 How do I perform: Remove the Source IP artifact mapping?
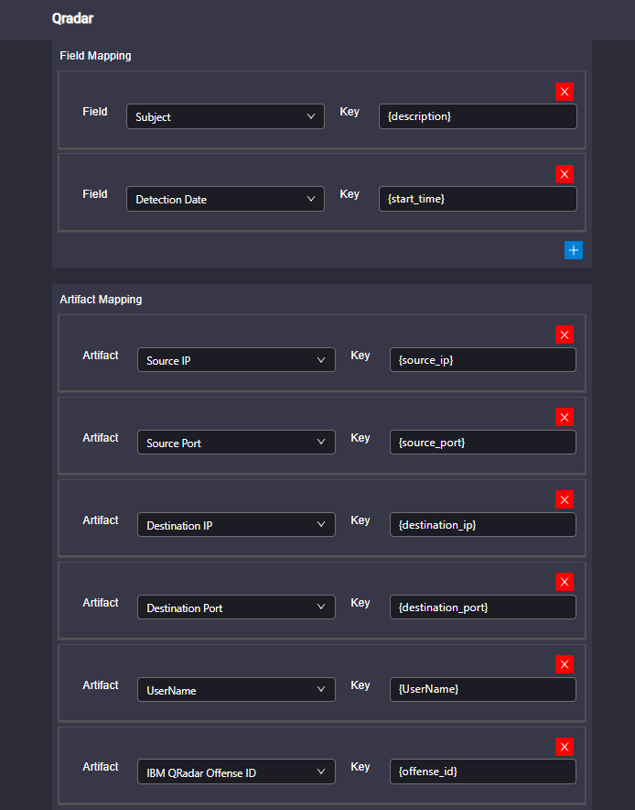click(x=565, y=334)
